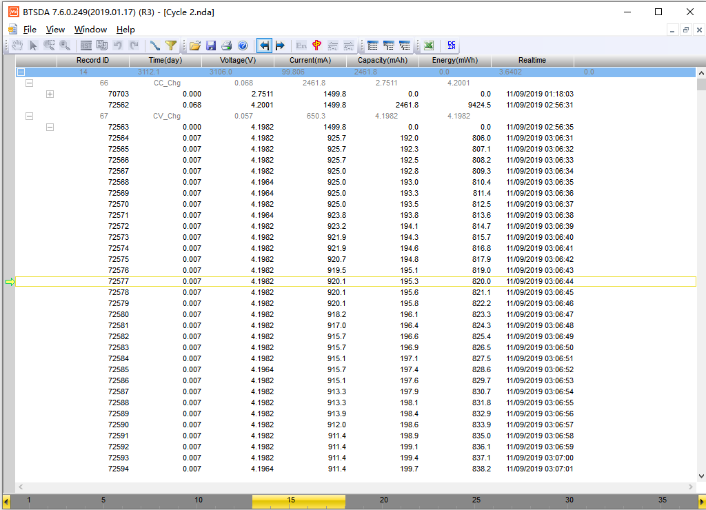Select the arrow pointer tool
Image resolution: width=706 pixels, height=510 pixels.
[33, 45]
